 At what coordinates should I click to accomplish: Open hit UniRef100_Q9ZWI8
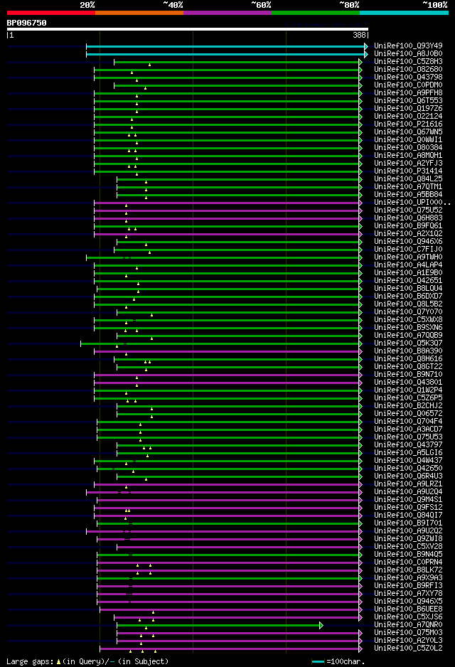tap(408, 538)
